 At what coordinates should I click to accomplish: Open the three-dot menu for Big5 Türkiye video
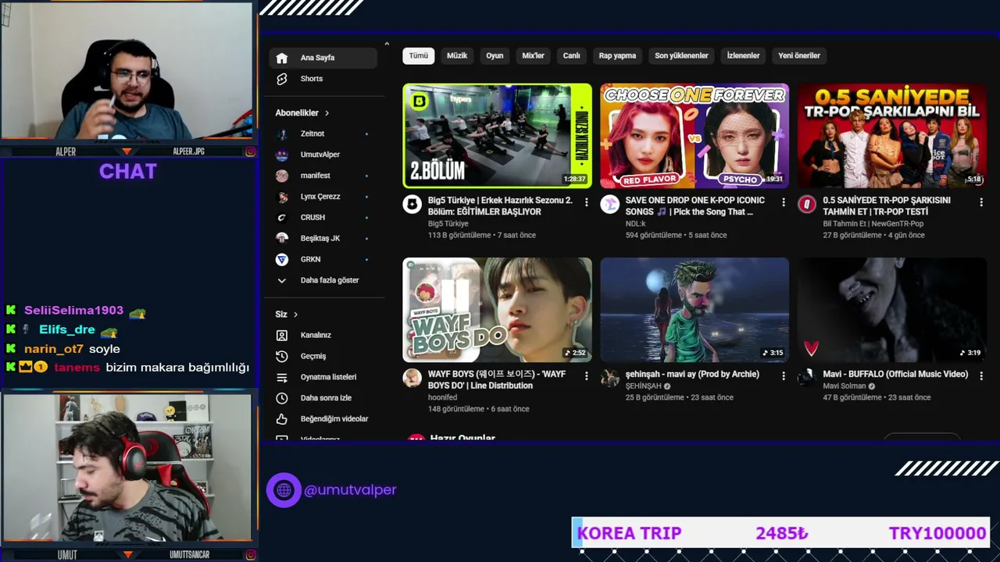tap(586, 202)
